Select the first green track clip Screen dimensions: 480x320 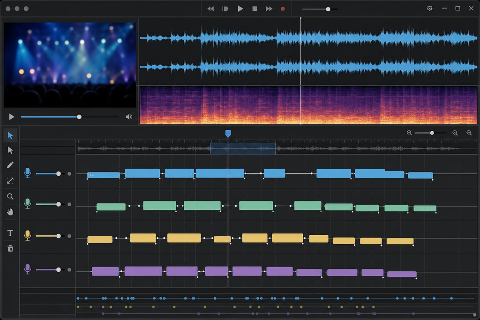(x=111, y=207)
